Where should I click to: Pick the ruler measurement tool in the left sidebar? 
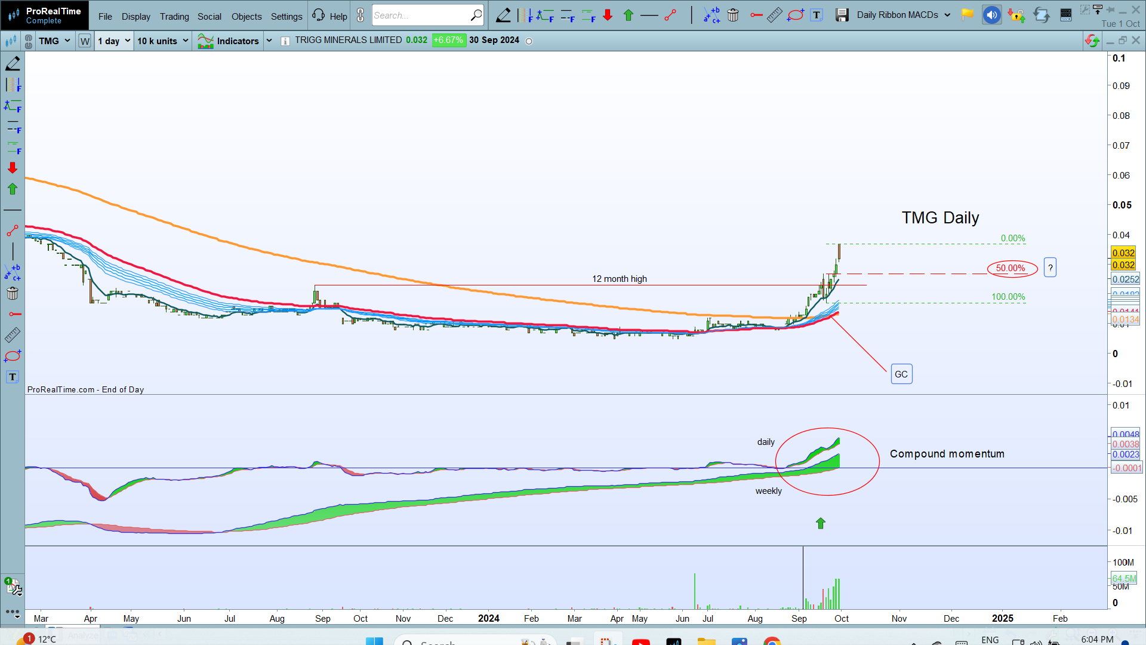click(13, 335)
